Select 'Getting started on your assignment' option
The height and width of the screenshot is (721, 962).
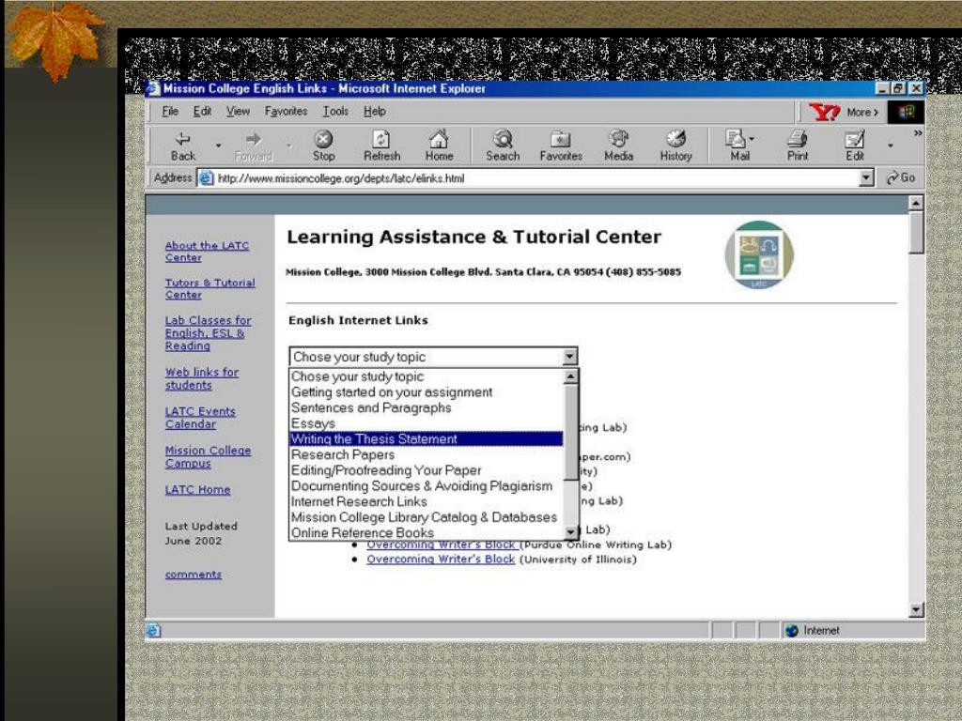[x=426, y=392]
